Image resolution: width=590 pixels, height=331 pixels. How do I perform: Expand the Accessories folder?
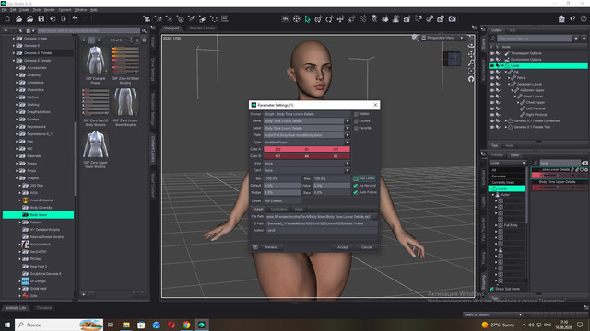(x=17, y=68)
